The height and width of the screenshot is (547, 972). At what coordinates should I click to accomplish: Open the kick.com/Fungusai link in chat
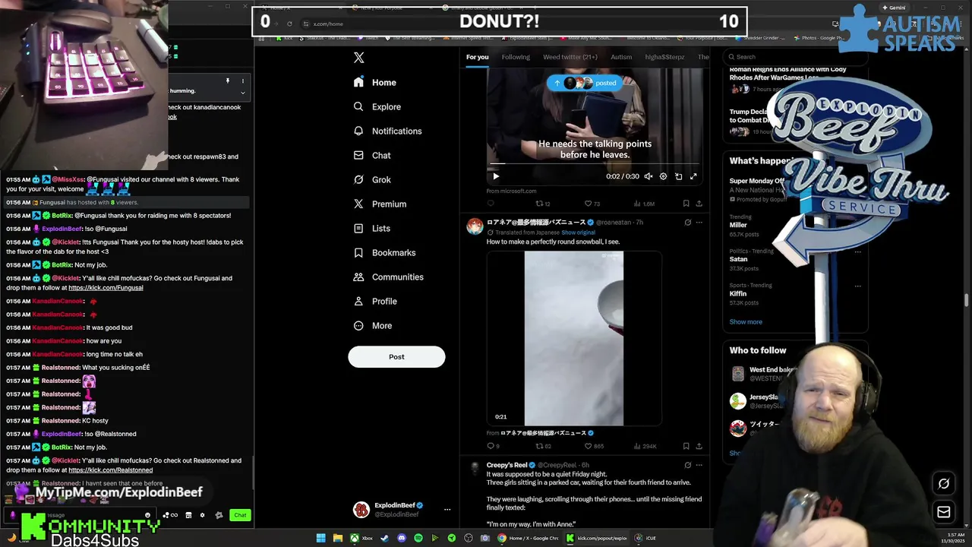[x=106, y=288]
